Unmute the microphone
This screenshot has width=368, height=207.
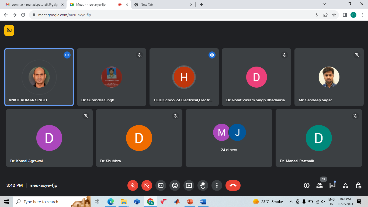click(x=133, y=185)
